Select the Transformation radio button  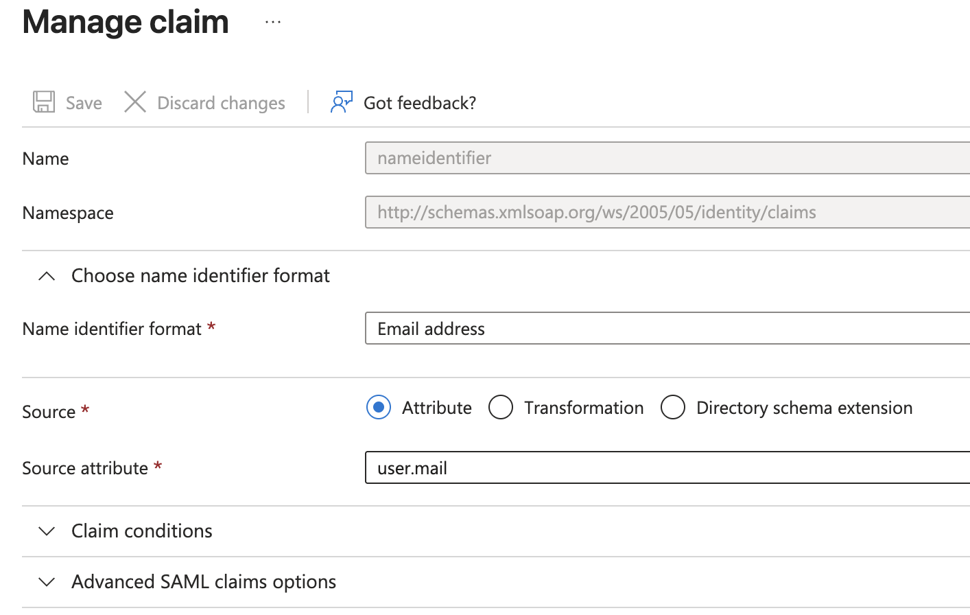click(501, 407)
